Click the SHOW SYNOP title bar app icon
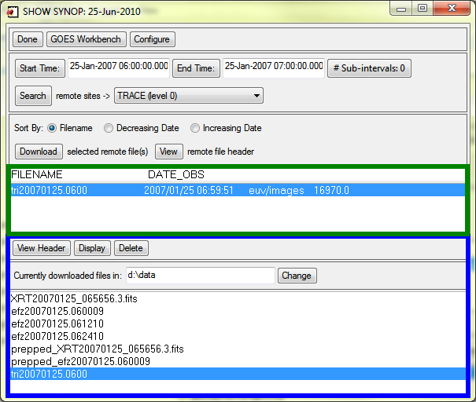This screenshot has height=402, width=476. pyautogui.click(x=13, y=9)
